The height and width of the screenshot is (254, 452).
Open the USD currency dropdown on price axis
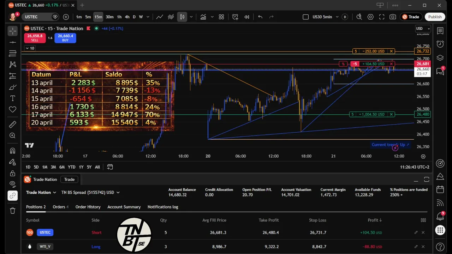pyautogui.click(x=423, y=29)
